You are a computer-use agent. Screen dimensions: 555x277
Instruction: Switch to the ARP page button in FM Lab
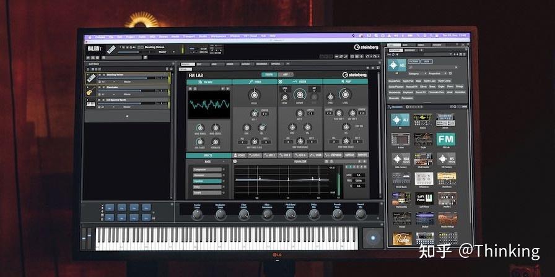point(286,75)
